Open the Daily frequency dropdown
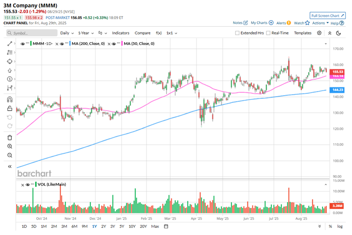Screen dimensions: 352x235 tap(67, 33)
